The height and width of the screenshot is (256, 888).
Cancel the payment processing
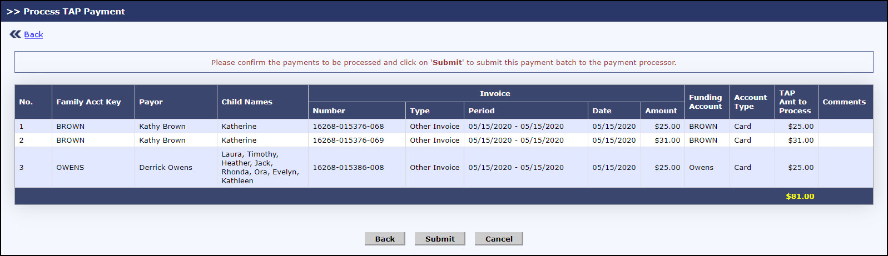(x=498, y=239)
